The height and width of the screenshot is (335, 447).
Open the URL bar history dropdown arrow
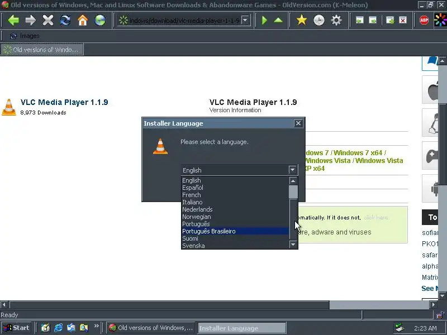coord(245,20)
